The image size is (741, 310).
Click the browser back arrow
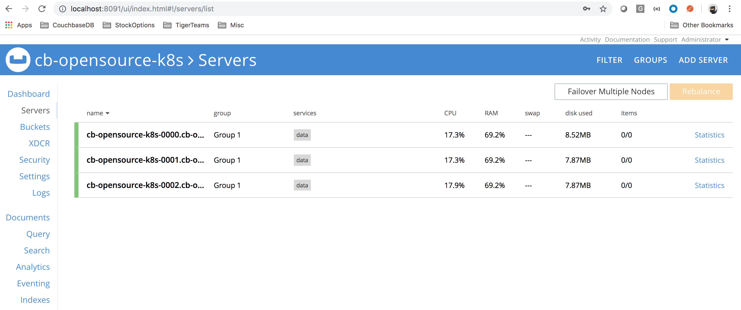tap(9, 9)
